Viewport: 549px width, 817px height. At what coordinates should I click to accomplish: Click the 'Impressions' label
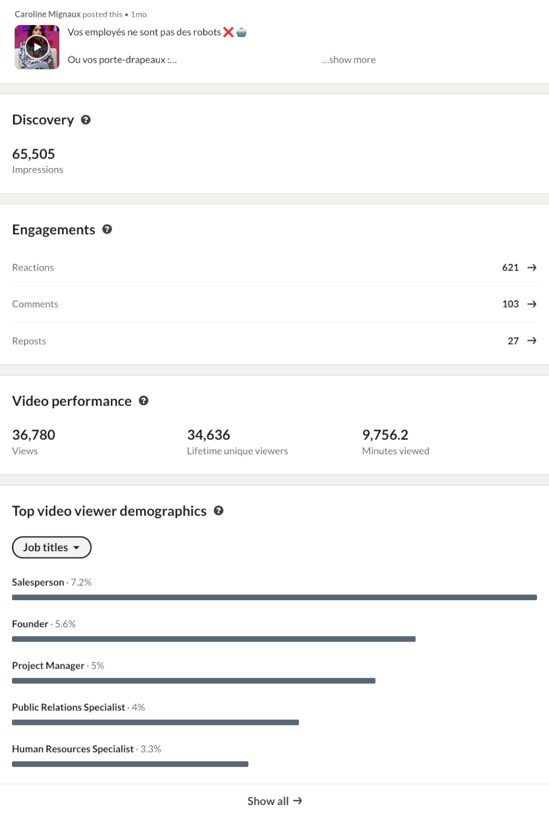pyautogui.click(x=38, y=170)
